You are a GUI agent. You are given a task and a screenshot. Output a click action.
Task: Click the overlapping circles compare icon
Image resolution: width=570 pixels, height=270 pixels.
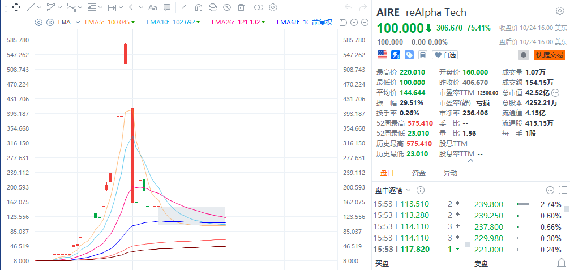[259, 7]
